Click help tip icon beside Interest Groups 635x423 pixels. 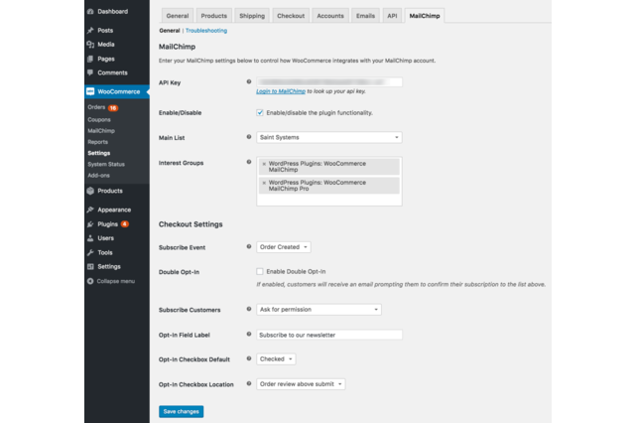tap(249, 162)
